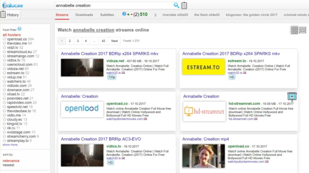This screenshot has width=309, height=173.
Task: Switch to grid view layout
Action: coord(294,30)
